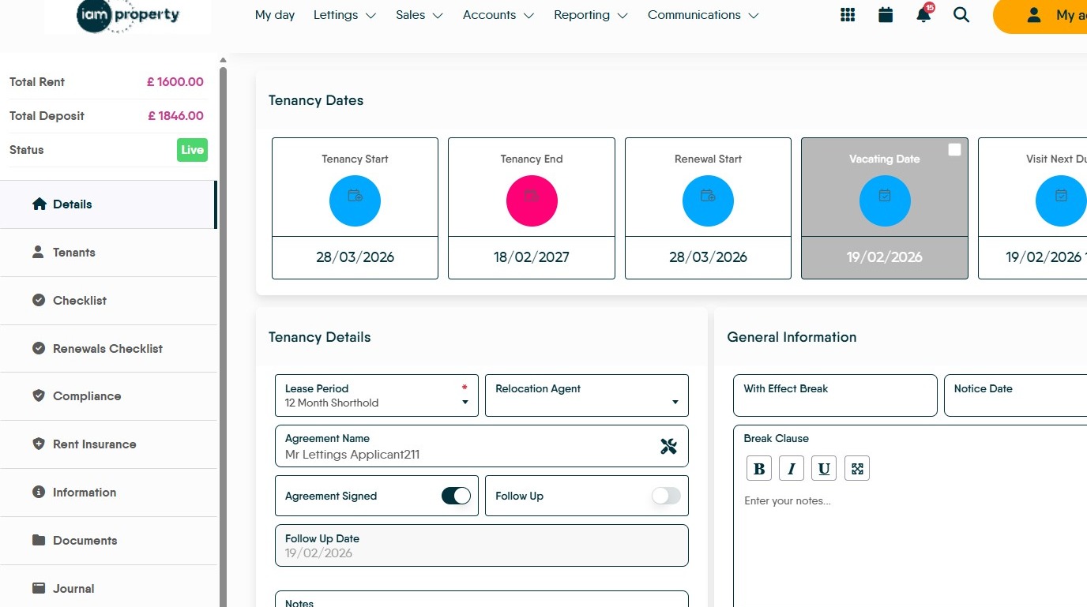The height and width of the screenshot is (607, 1087).
Task: Expand the Break Clause editor fullscreen
Action: pyautogui.click(x=857, y=469)
